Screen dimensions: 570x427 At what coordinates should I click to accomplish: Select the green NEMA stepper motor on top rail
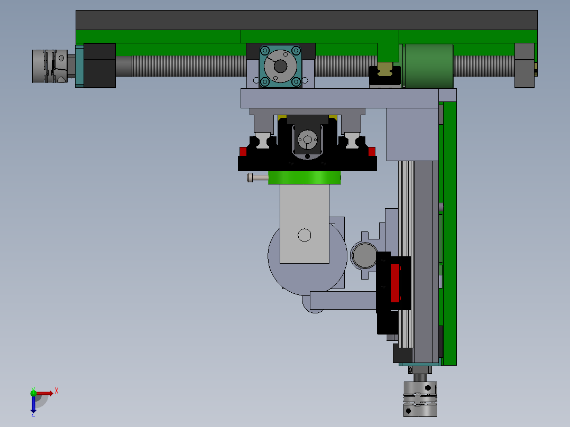(428, 65)
